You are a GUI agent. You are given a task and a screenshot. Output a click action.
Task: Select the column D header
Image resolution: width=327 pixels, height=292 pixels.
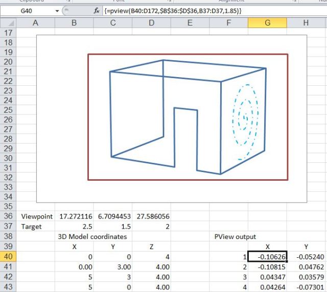tap(151, 22)
